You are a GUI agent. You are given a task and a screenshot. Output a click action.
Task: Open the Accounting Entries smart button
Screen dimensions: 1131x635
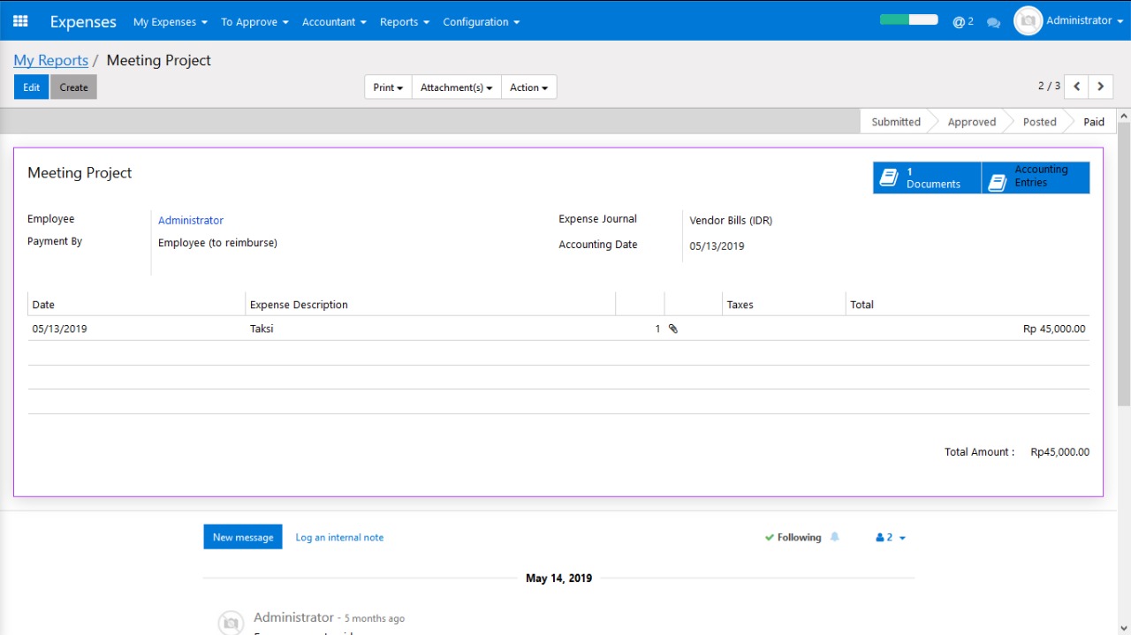point(1036,178)
